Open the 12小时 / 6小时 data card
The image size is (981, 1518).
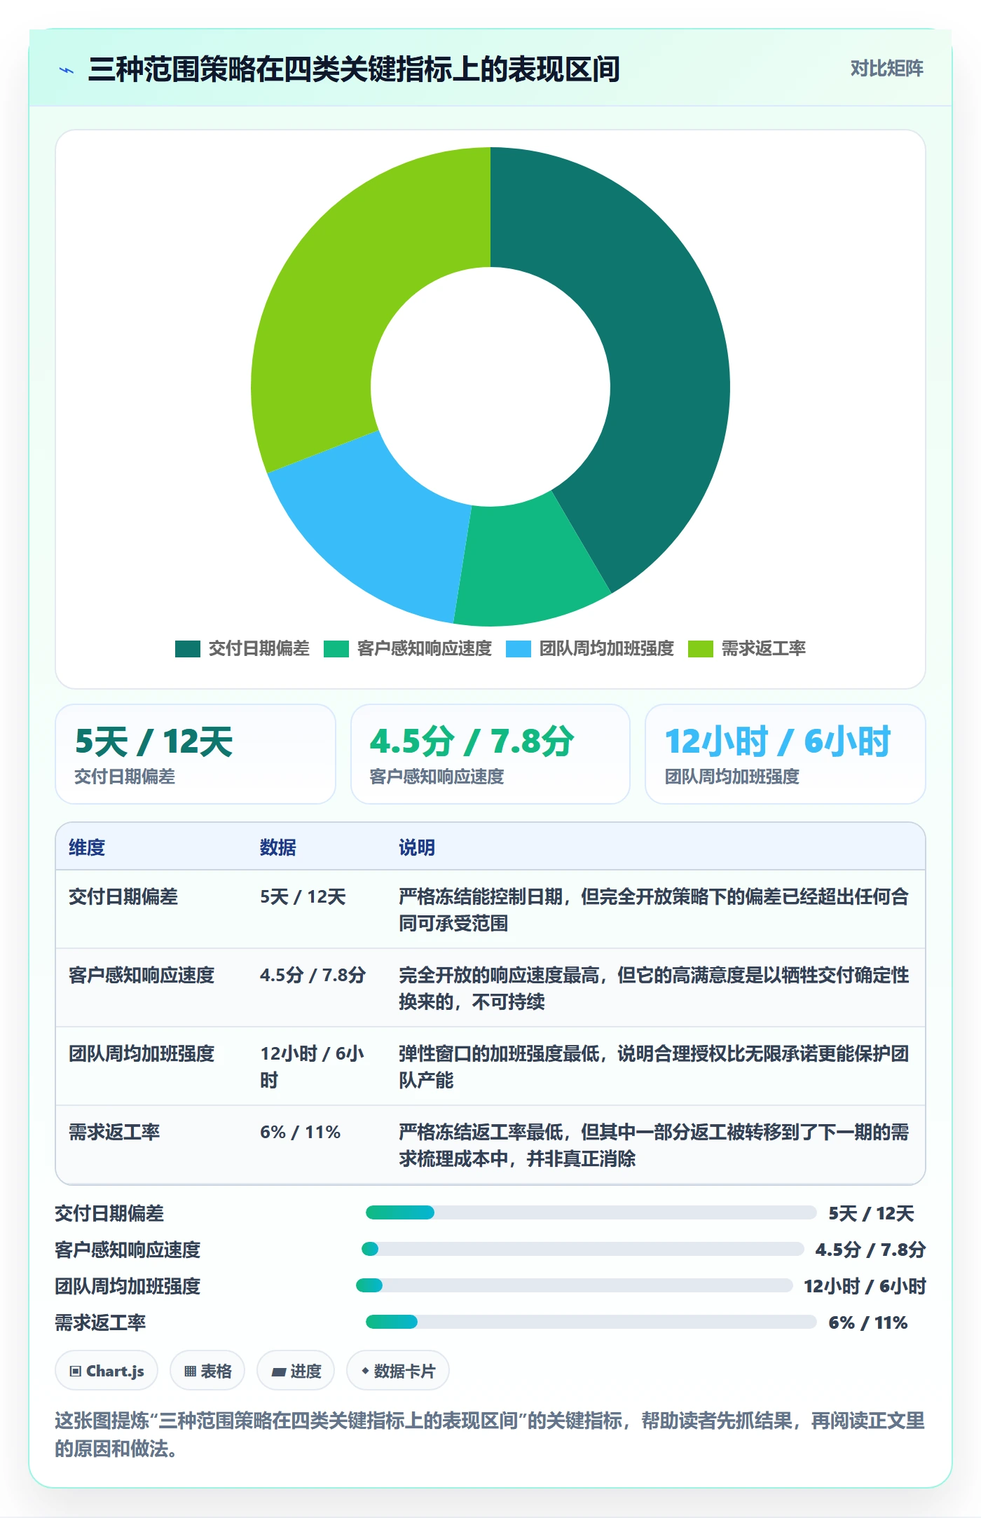pyautogui.click(x=786, y=754)
